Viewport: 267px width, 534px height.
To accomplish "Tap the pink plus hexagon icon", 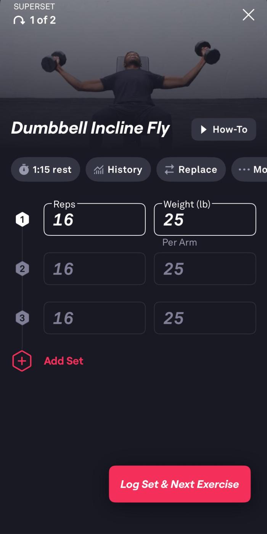I will click(22, 361).
